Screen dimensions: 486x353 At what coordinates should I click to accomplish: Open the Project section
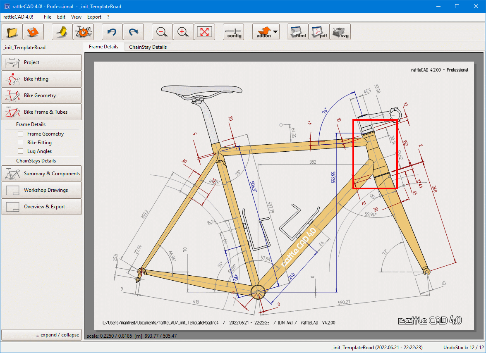click(x=41, y=62)
